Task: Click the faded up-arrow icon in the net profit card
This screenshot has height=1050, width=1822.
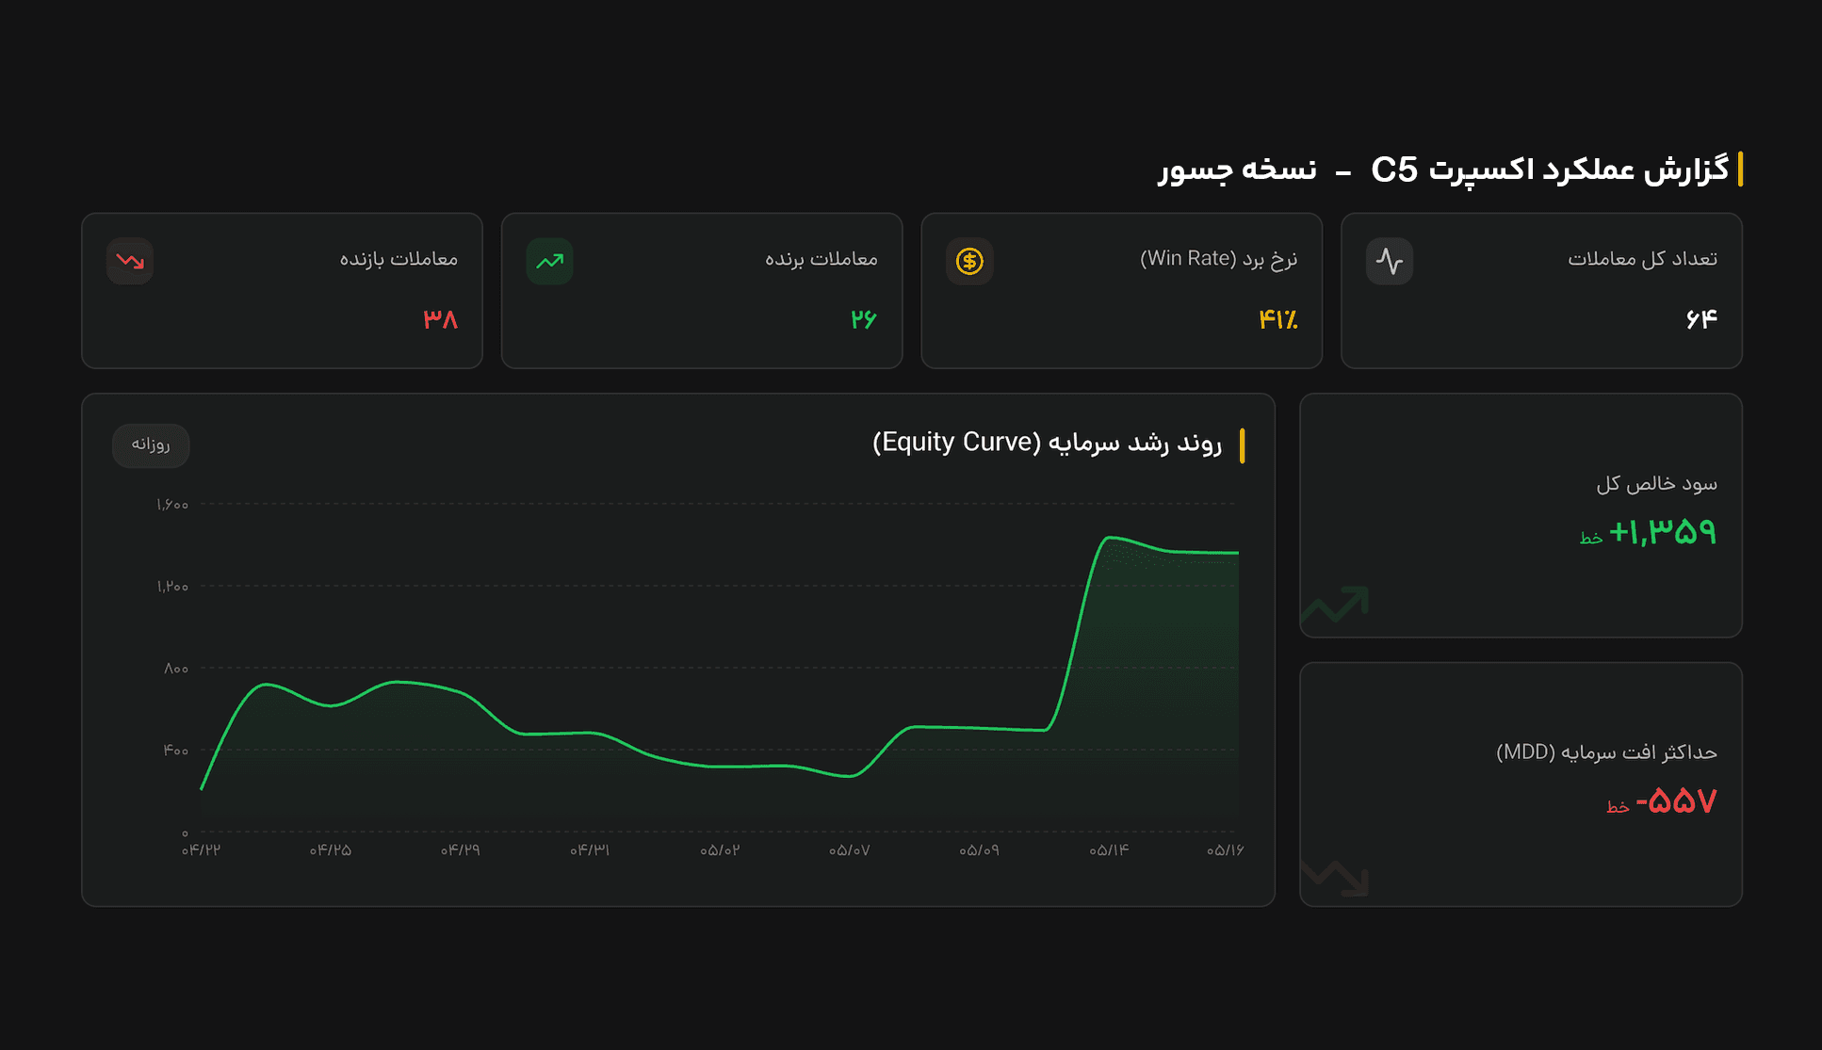Action: pos(1335,605)
